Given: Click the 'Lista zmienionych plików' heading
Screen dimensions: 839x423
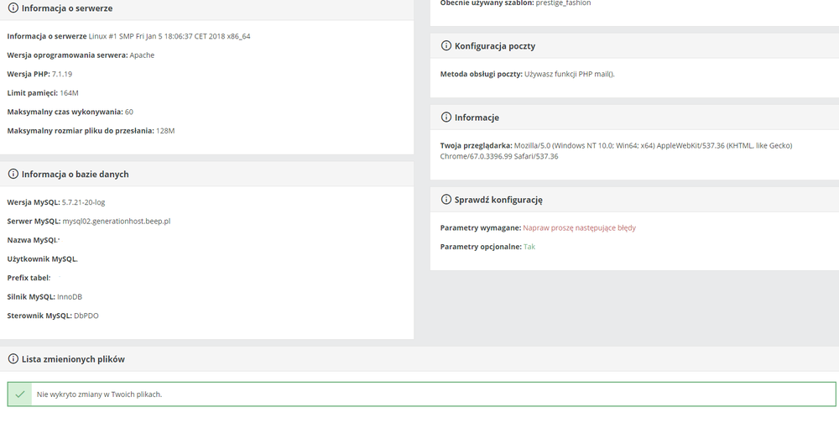Looking at the screenshot, I should (x=73, y=358).
